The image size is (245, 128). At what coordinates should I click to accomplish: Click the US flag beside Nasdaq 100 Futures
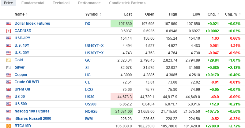9,112
